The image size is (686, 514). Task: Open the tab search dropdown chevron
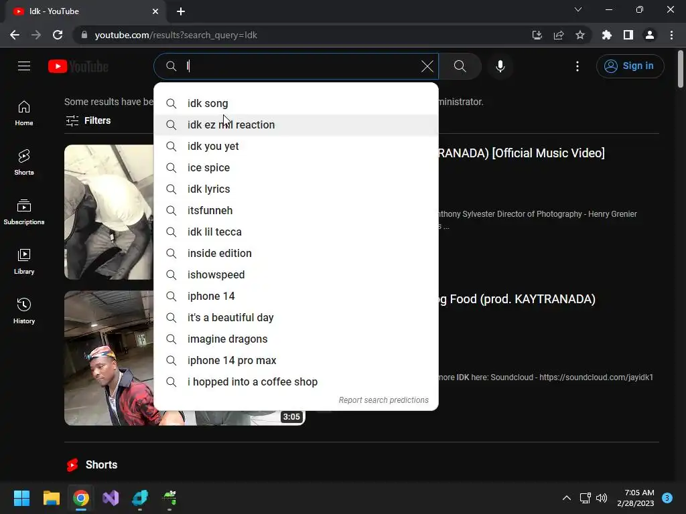(578, 9)
